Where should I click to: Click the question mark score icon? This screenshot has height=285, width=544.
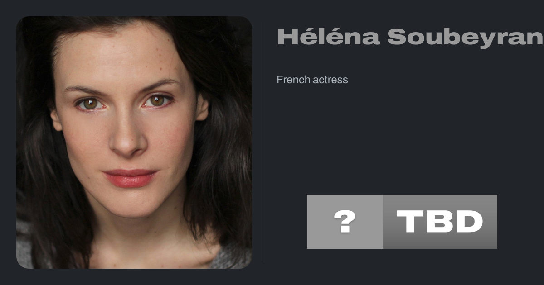[x=345, y=222]
